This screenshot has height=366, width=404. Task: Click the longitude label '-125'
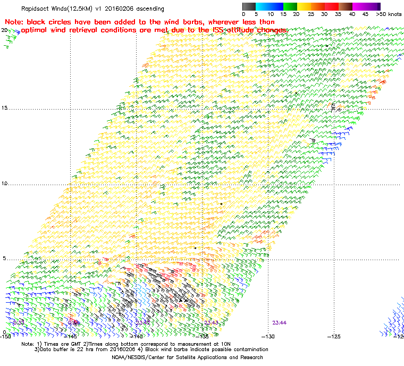coord(334,336)
